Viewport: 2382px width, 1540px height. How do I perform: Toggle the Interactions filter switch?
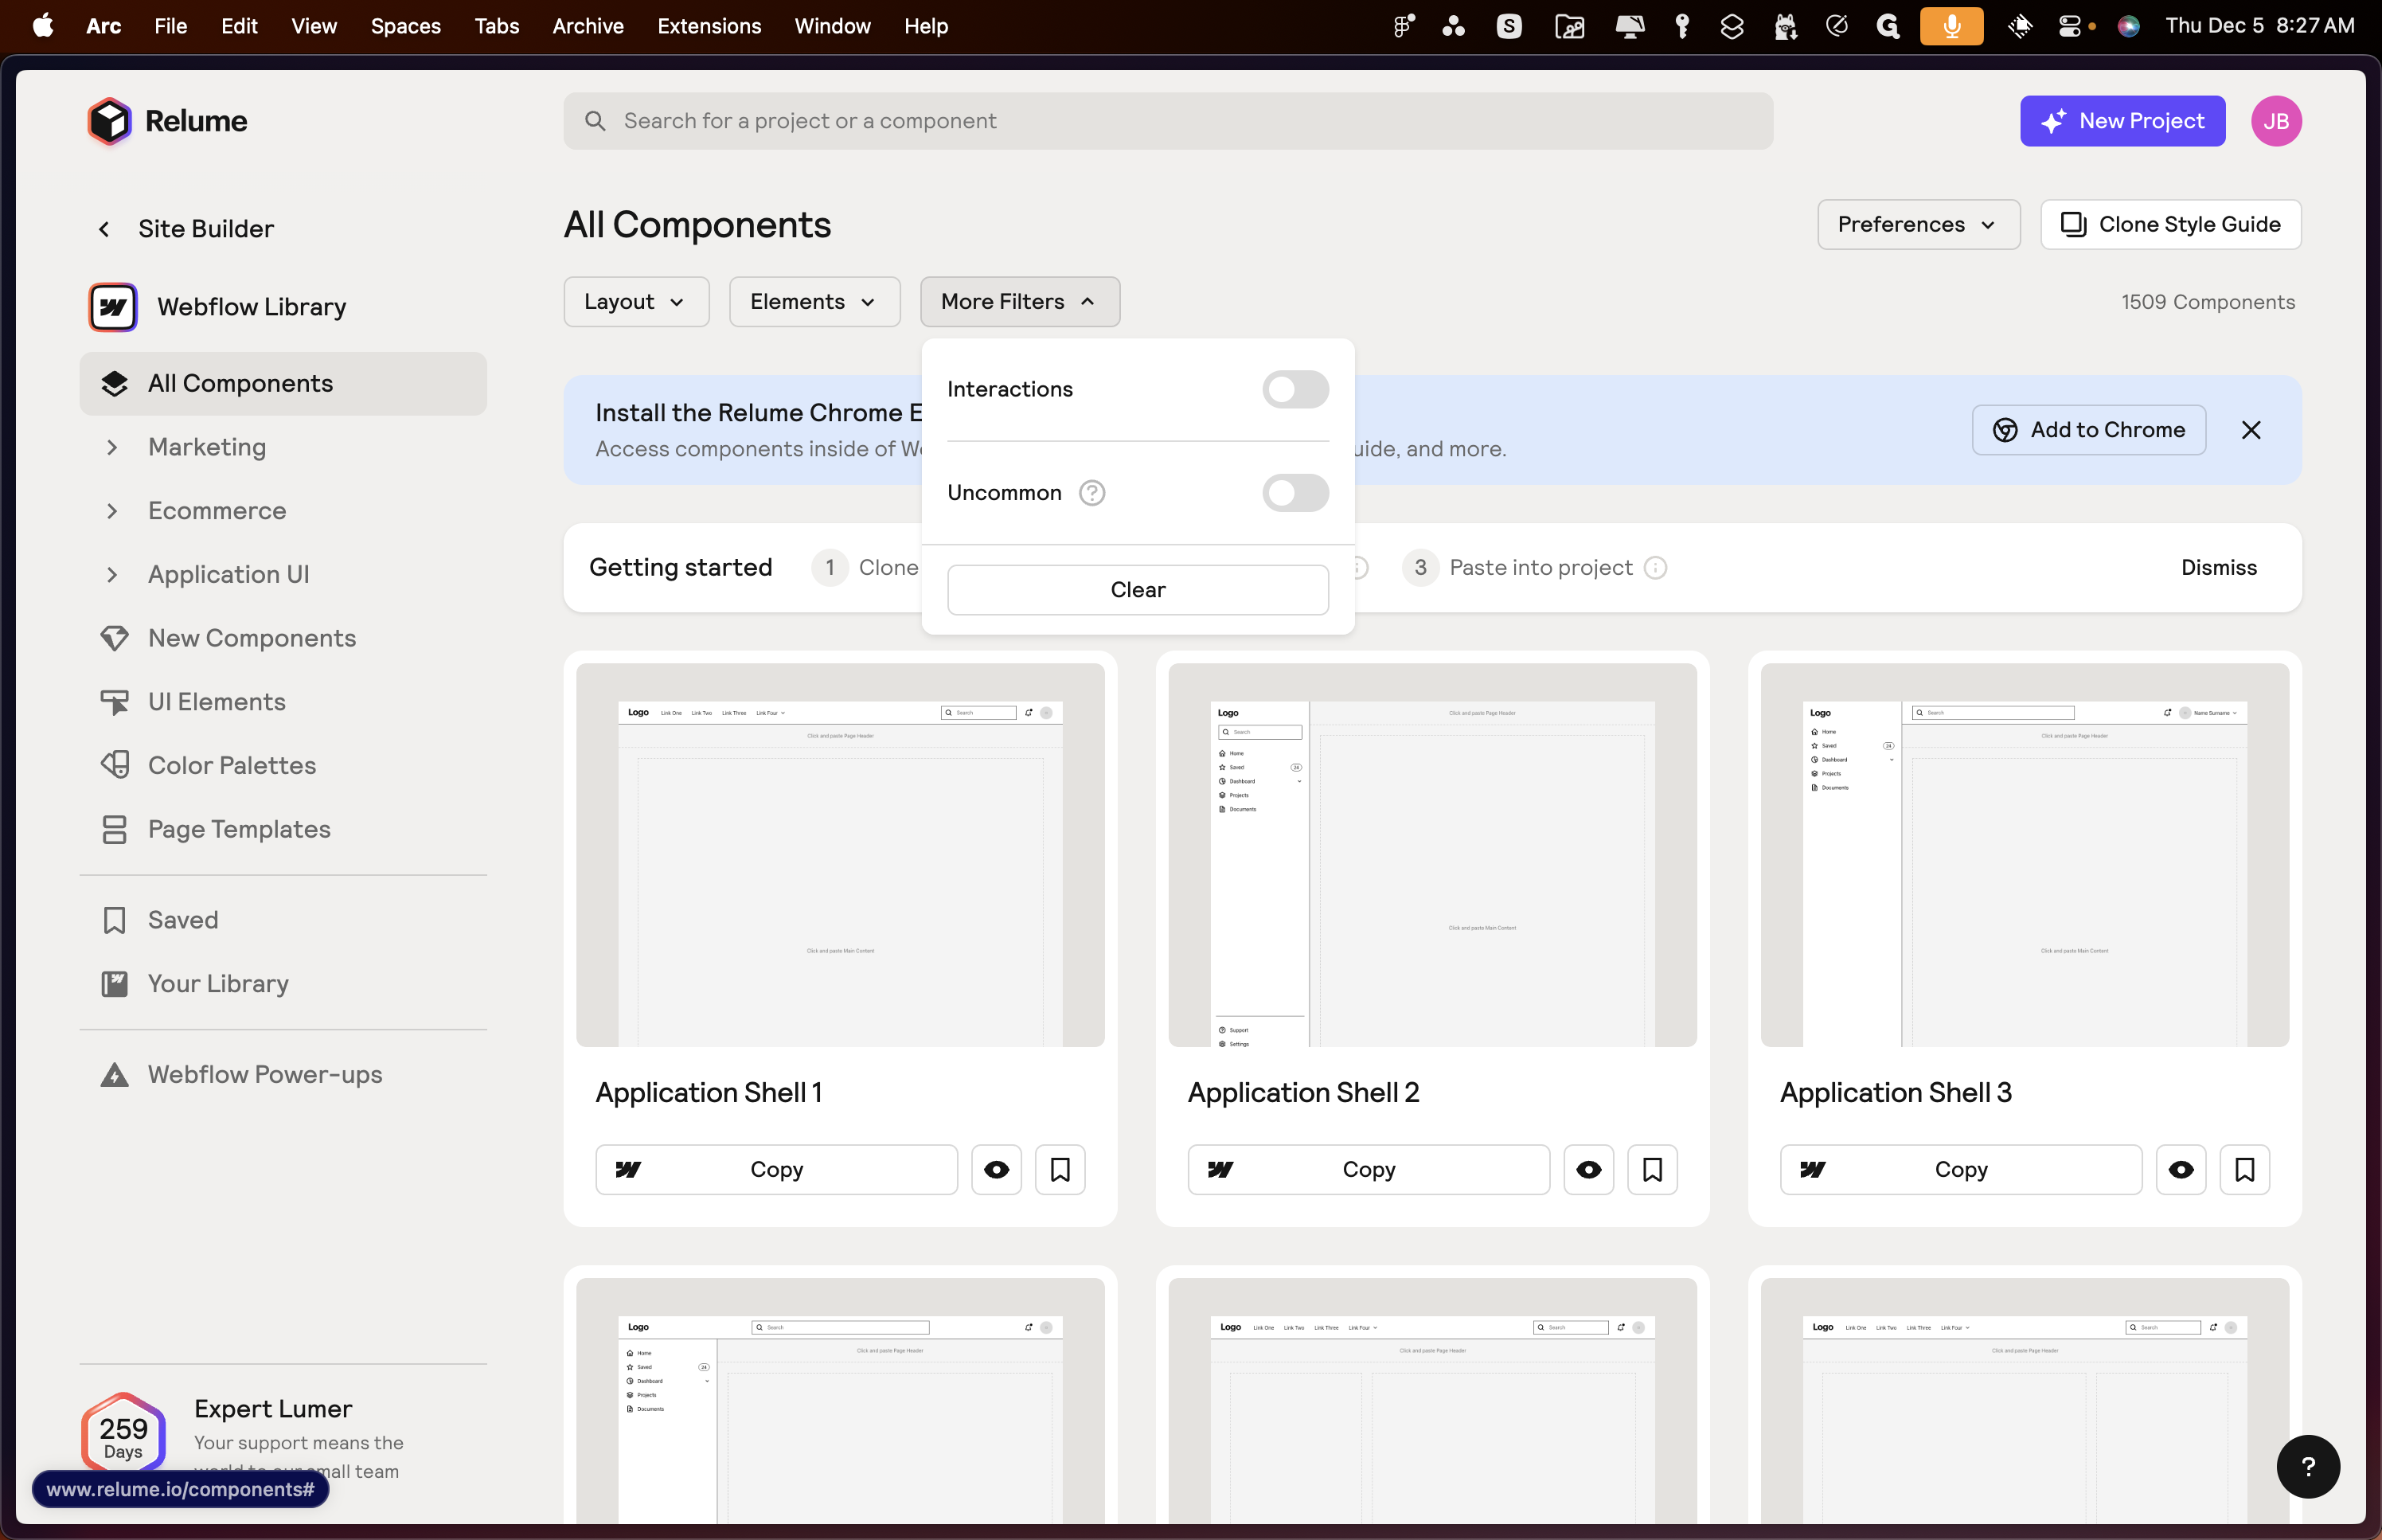click(1295, 389)
